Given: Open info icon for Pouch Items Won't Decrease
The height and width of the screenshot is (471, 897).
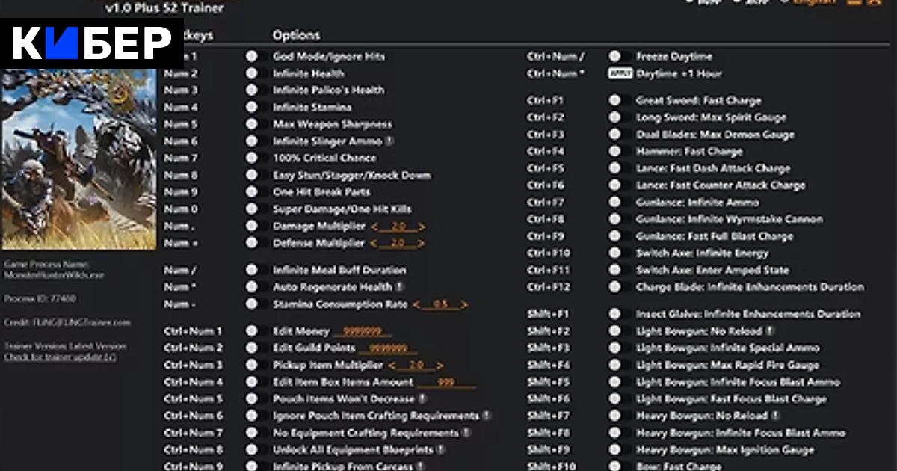Looking at the screenshot, I should pyautogui.click(x=422, y=399).
